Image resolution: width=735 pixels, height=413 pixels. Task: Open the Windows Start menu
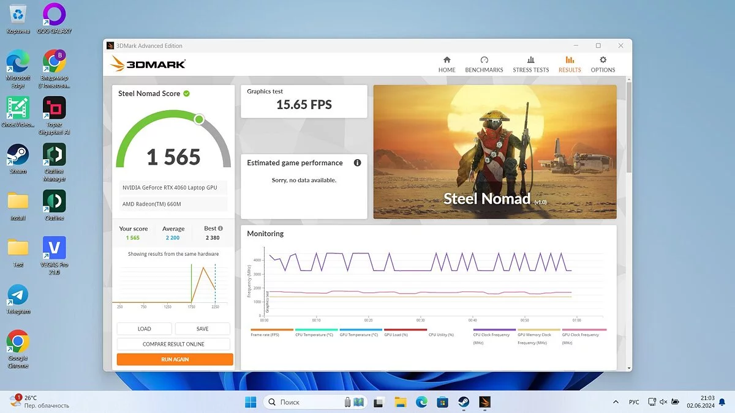[251, 402]
